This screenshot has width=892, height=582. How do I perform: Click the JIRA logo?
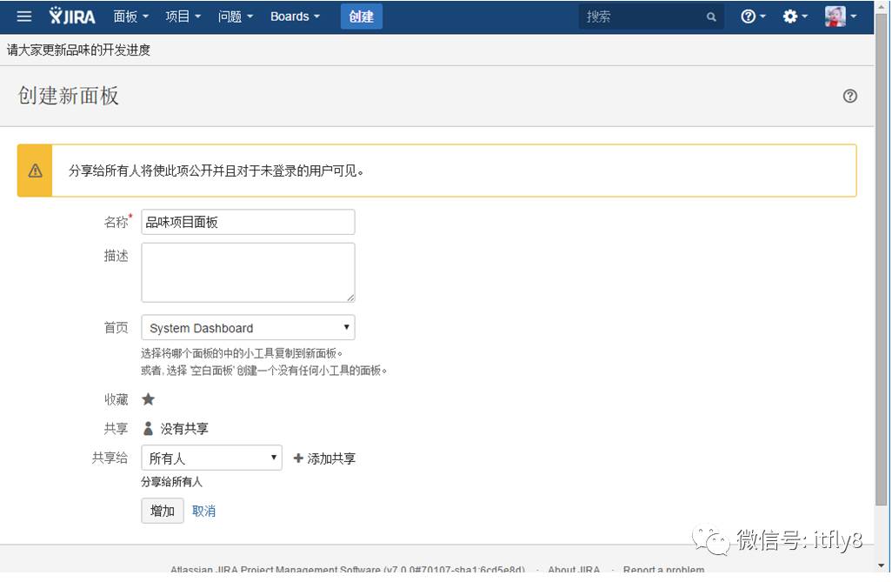72,17
